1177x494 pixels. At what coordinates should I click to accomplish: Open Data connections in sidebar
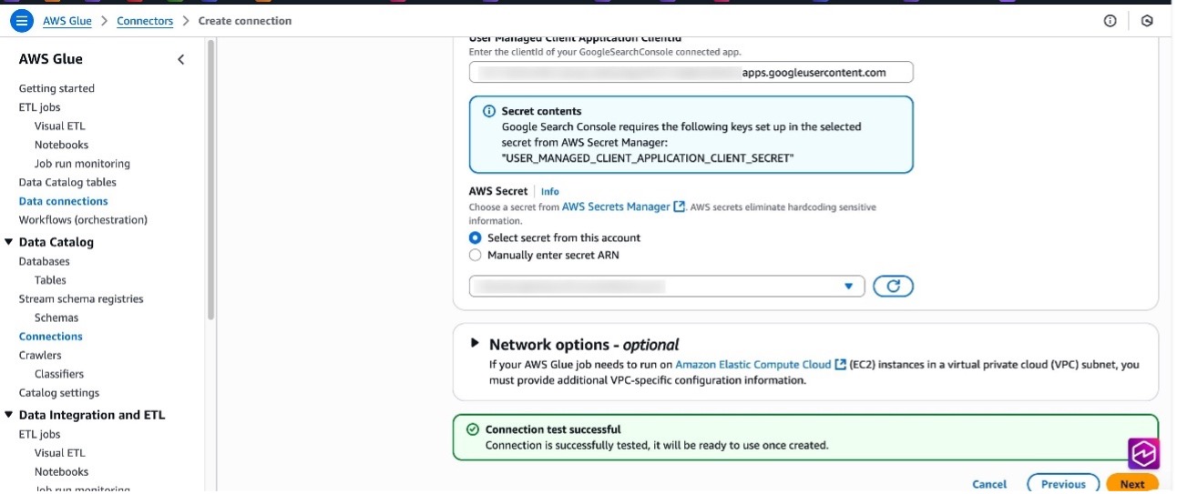tap(63, 201)
